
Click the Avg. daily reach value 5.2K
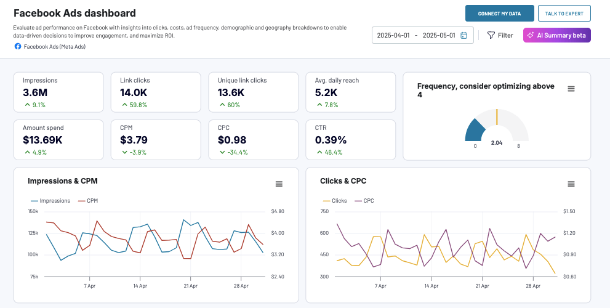tap(326, 92)
